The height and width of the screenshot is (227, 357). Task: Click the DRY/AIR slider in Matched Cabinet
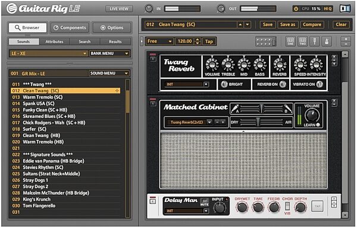pyautogui.click(x=261, y=122)
